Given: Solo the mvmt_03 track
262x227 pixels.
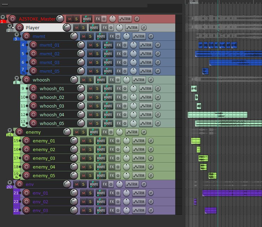Looking at the screenshot, I should coord(97,62).
